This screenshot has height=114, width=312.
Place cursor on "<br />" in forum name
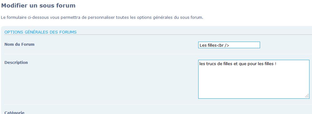223,45
